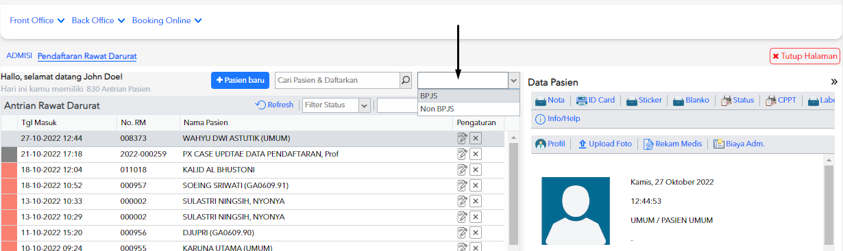Delete the KALID AL BHUSTONI registration

point(476,170)
